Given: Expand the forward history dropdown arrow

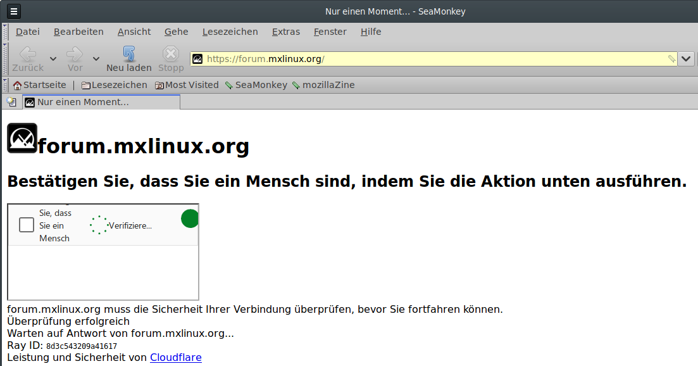Looking at the screenshot, I should tap(96, 59).
